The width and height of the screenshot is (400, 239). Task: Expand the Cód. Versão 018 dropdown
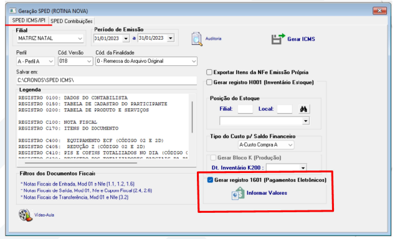(89, 62)
